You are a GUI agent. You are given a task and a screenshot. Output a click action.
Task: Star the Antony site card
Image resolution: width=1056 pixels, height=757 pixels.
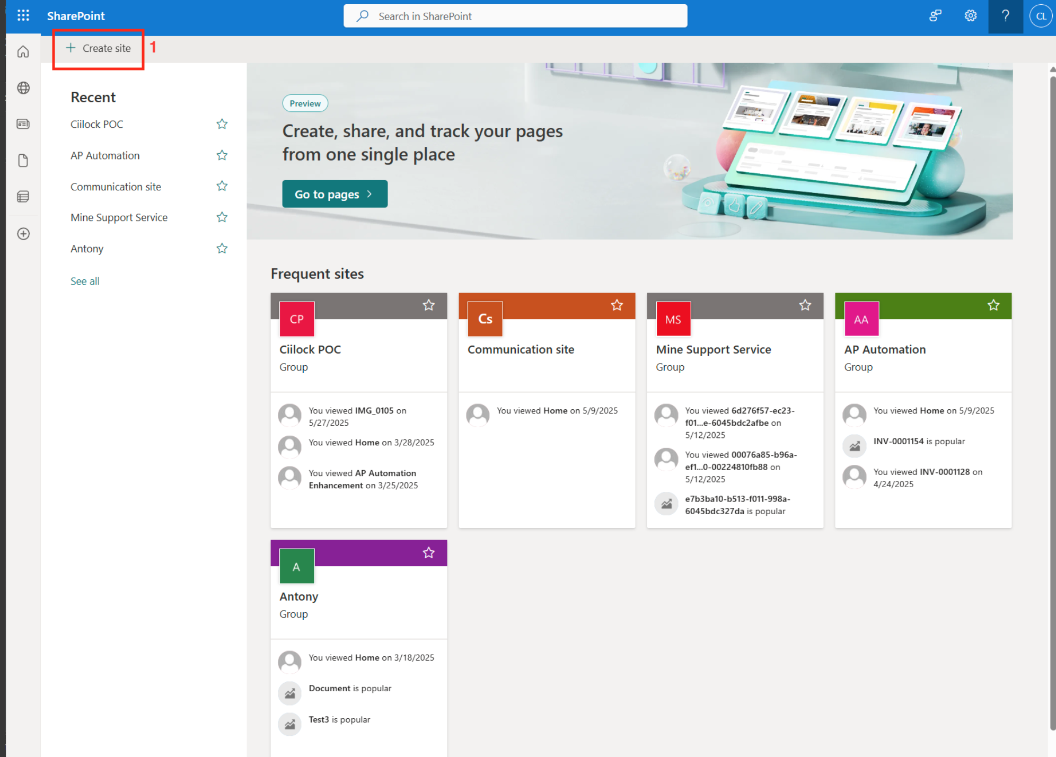[x=429, y=553]
